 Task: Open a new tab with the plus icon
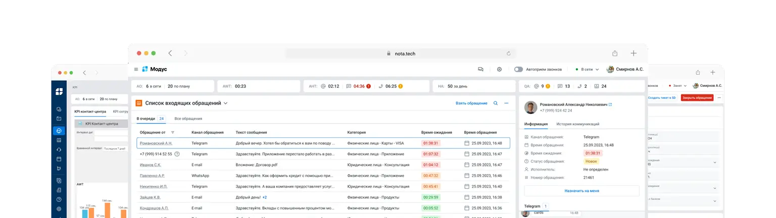click(x=634, y=53)
